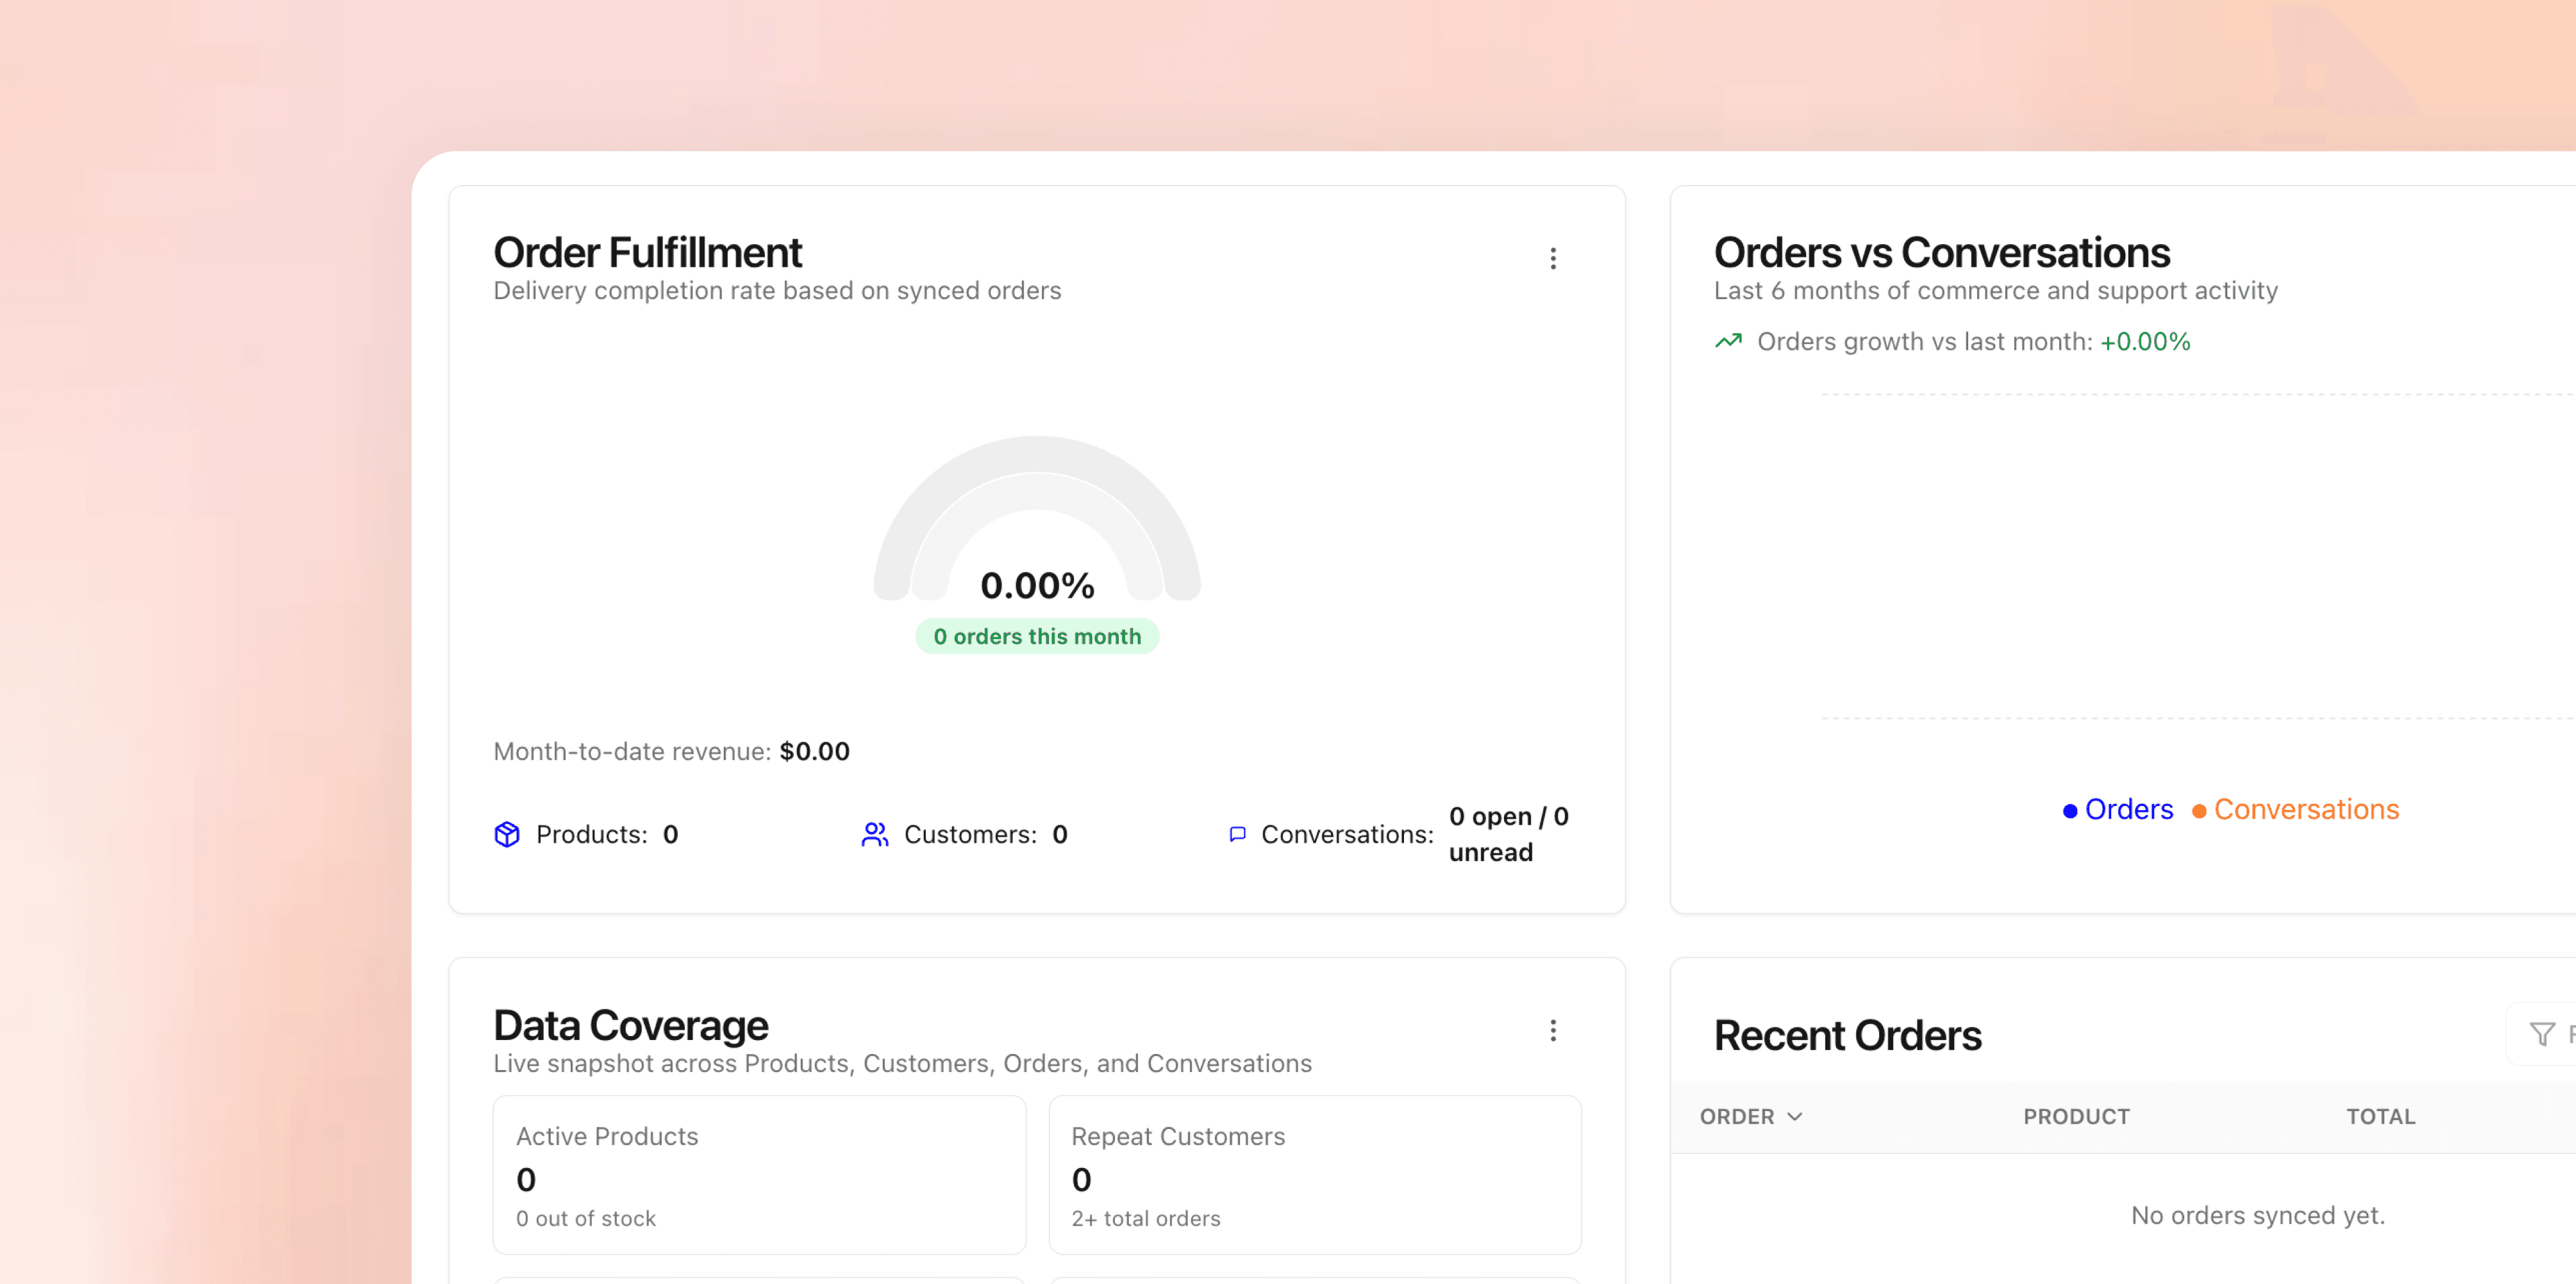Click the TOTAL column header
This screenshot has width=2576, height=1284.
tap(2380, 1116)
